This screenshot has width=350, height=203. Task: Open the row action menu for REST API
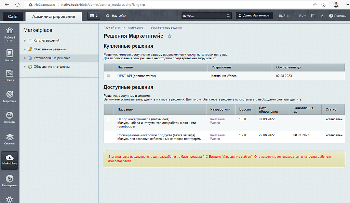point(108,76)
